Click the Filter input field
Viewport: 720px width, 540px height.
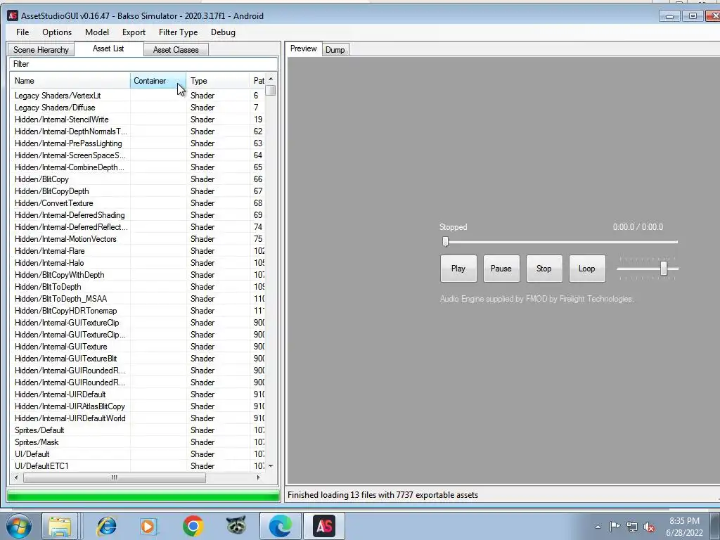[143, 64]
